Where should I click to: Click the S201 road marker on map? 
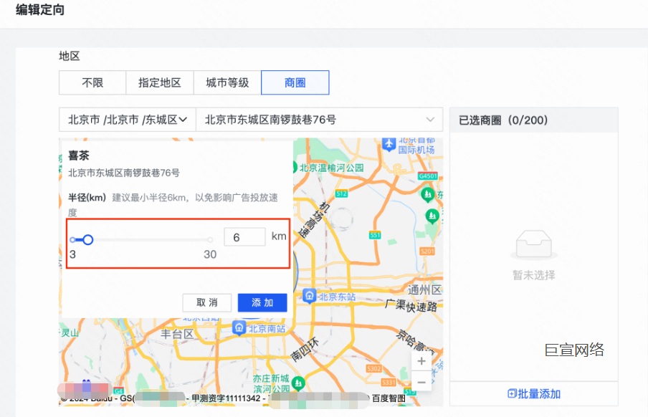427,251
